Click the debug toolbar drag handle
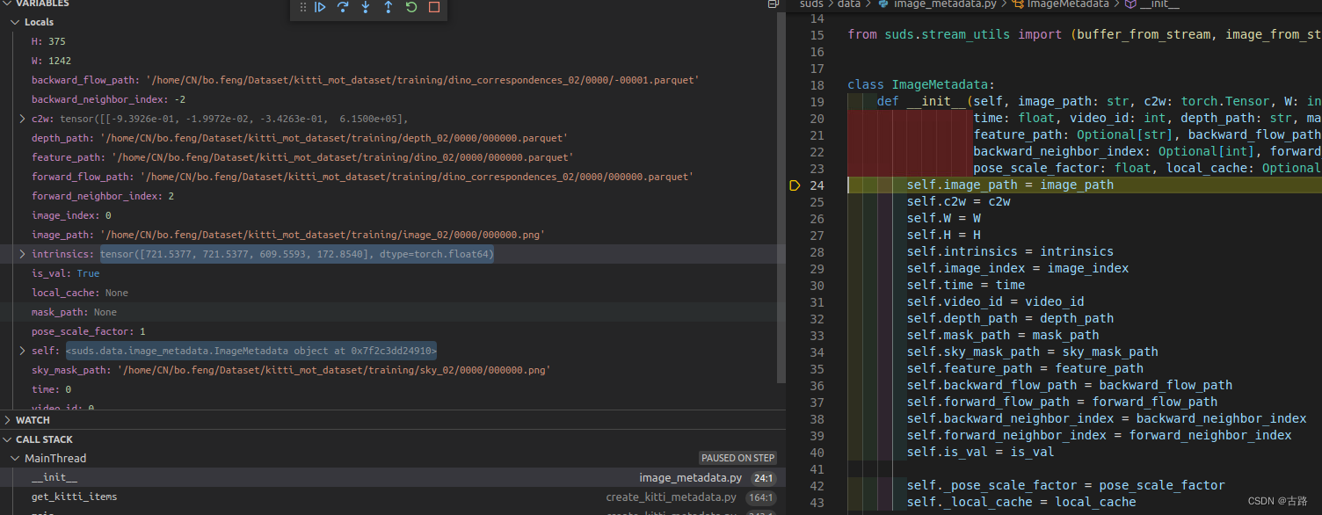 click(303, 7)
